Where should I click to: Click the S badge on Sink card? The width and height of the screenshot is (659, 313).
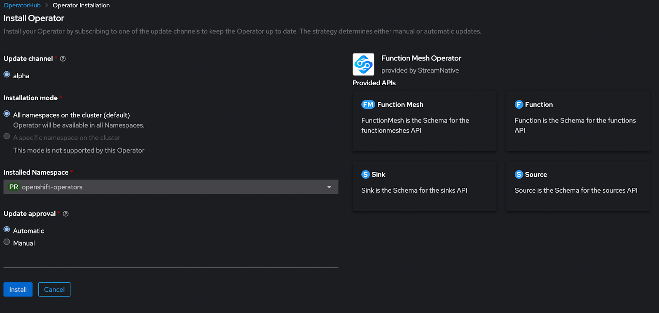click(x=365, y=175)
